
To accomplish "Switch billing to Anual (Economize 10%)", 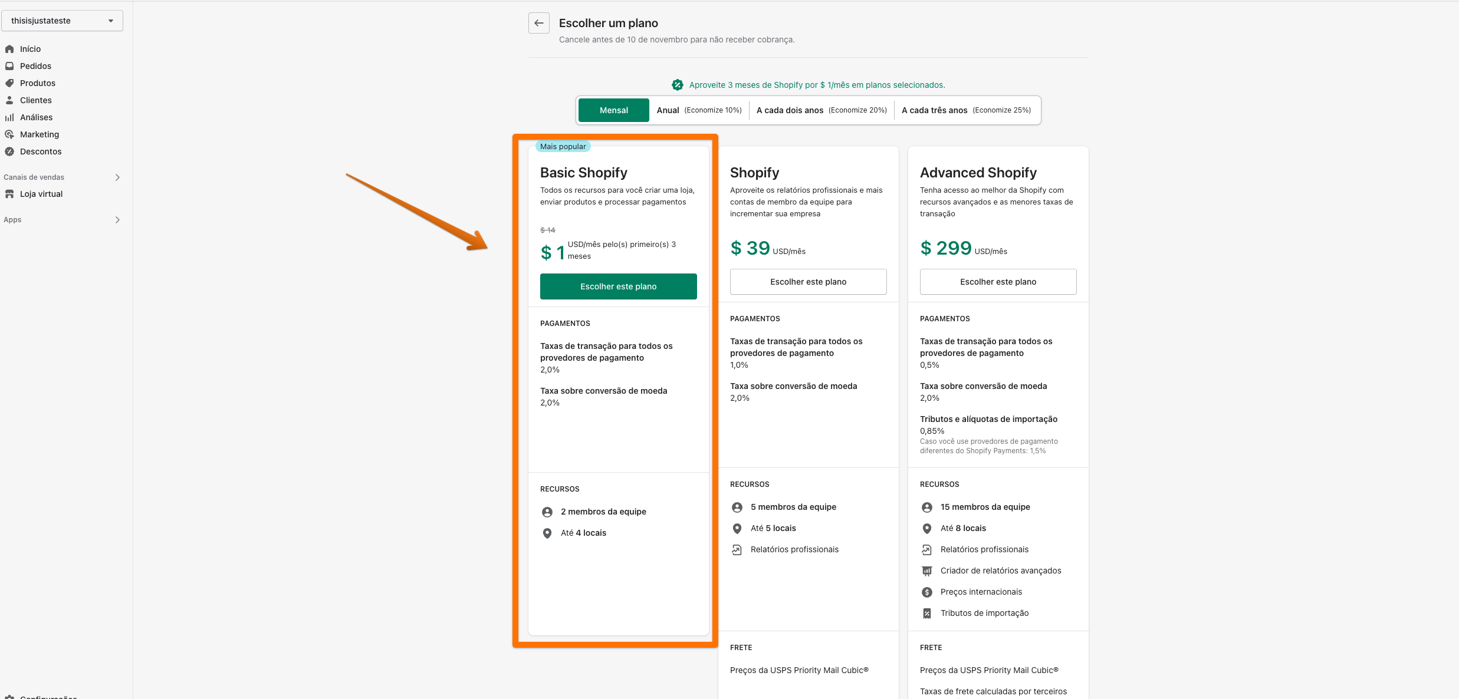I will 699,110.
